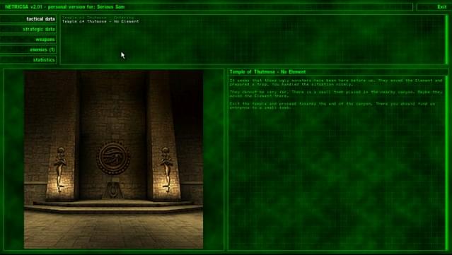
Task: Click the last paragraph about exiting the temple
Action: pos(332,106)
